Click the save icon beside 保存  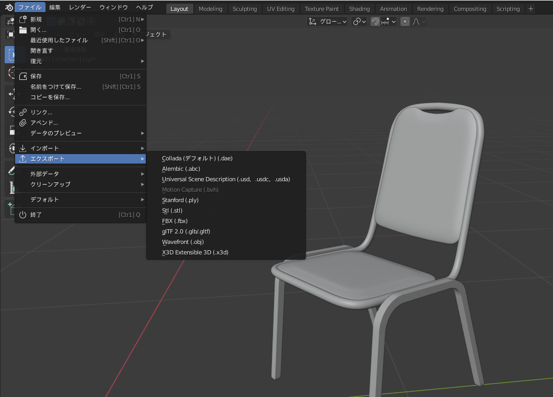pyautogui.click(x=23, y=76)
